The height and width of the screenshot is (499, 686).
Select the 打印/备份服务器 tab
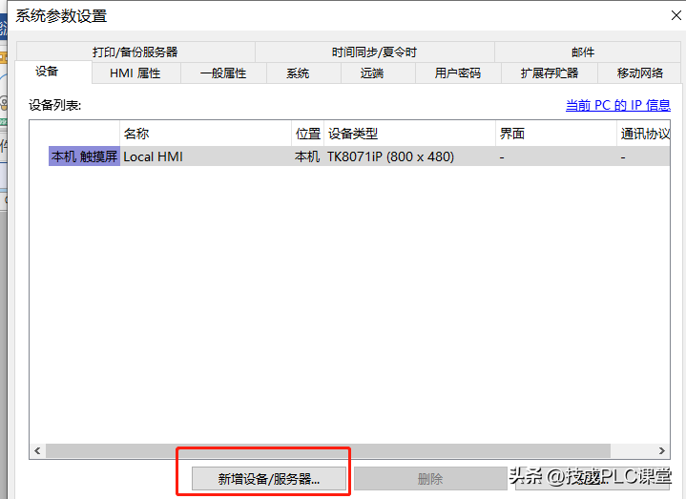[x=135, y=52]
